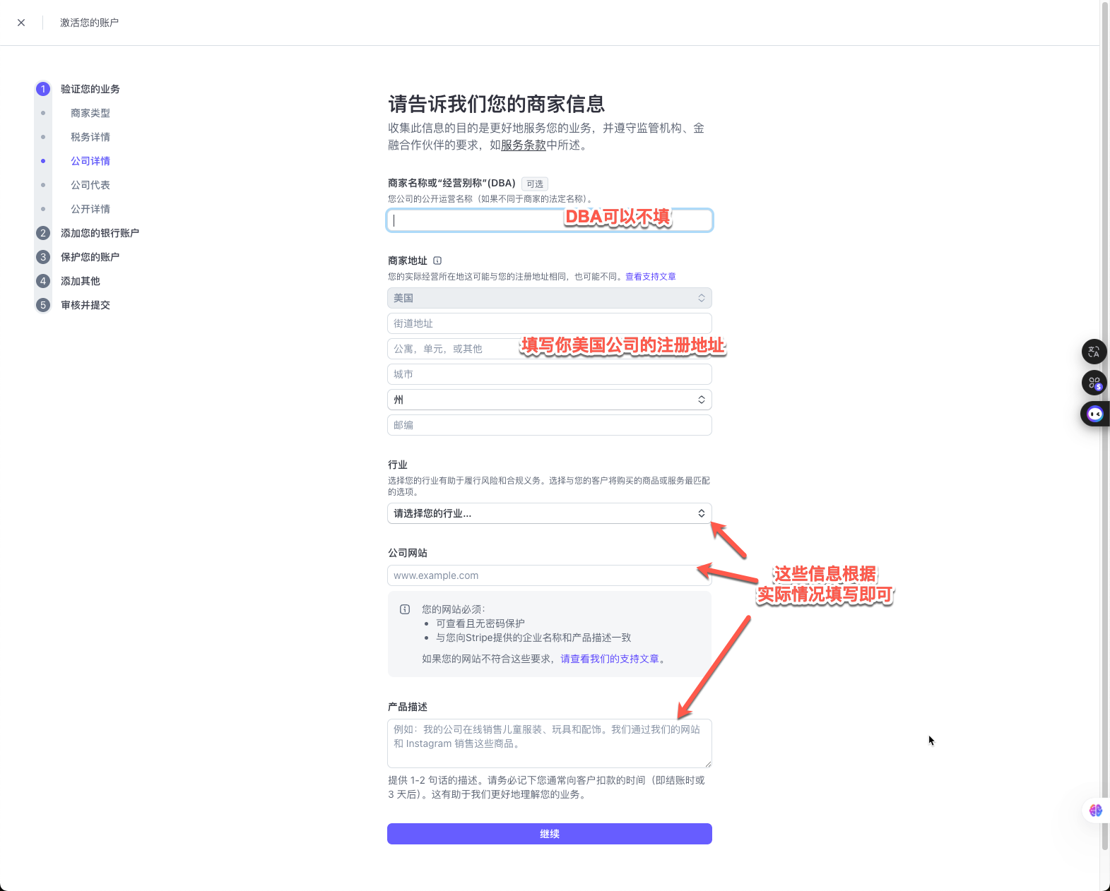Open 税务详情 in the sidebar
Image resolution: width=1110 pixels, height=891 pixels.
point(90,137)
